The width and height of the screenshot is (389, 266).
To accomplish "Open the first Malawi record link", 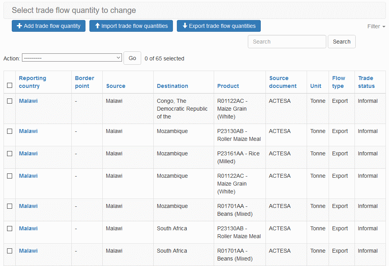I will point(28,101).
